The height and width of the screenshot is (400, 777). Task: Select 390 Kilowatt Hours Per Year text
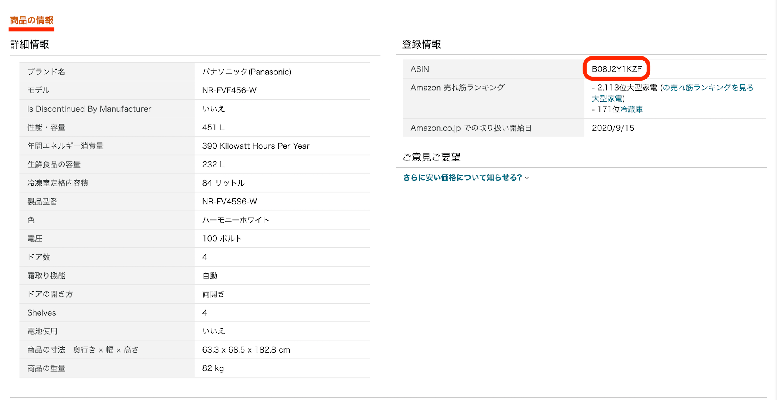tap(256, 146)
